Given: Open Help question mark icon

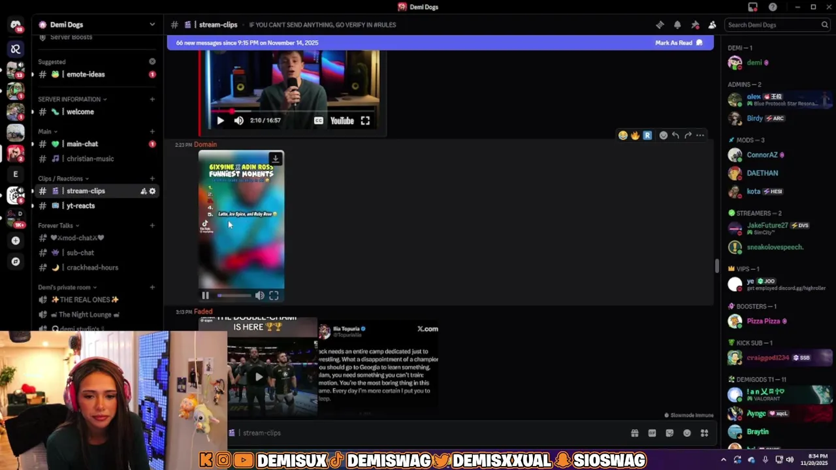Looking at the screenshot, I should 773,7.
